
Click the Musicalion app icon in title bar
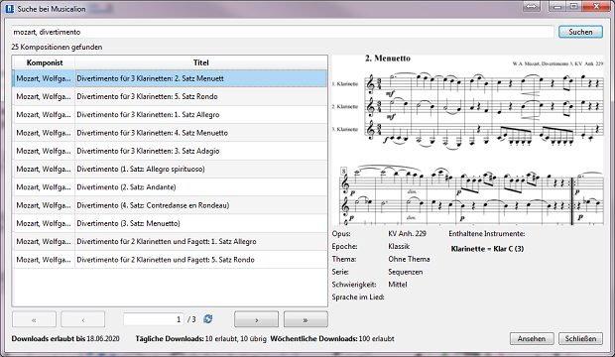9,8
